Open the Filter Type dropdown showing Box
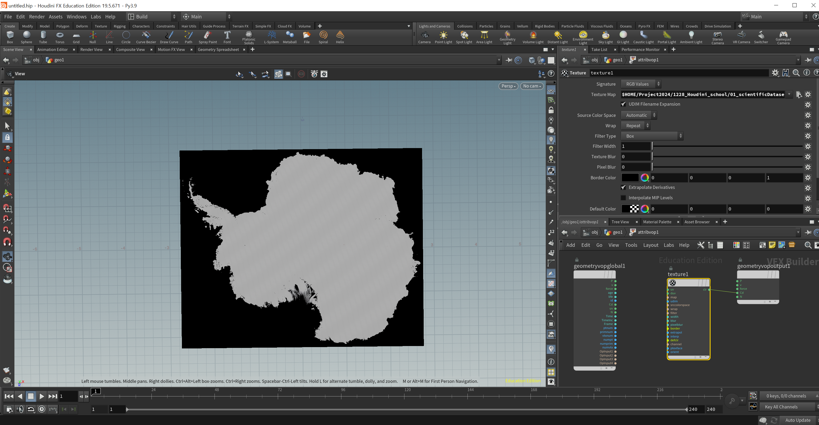Image resolution: width=819 pixels, height=425 pixels. click(652, 136)
